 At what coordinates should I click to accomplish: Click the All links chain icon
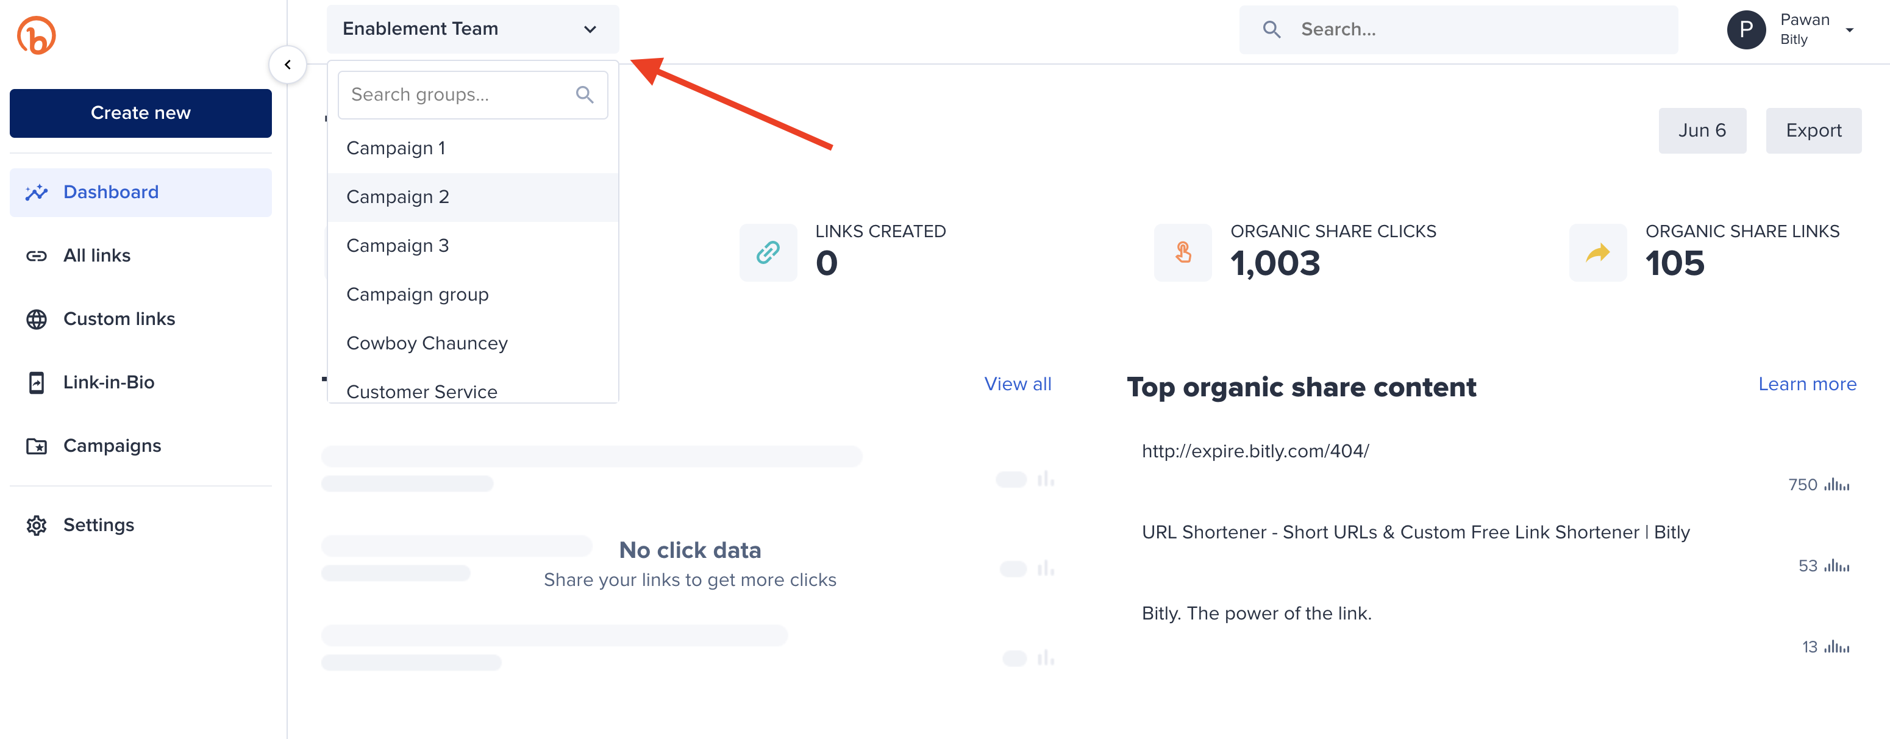coord(36,256)
